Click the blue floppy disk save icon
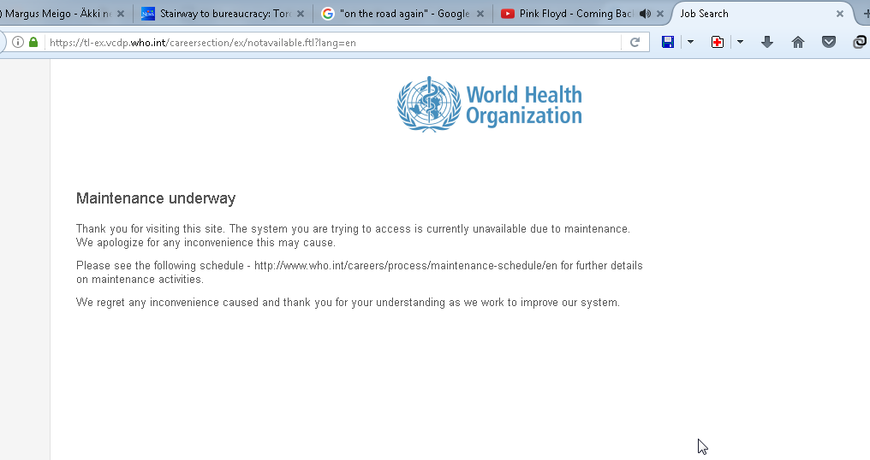 click(x=668, y=42)
